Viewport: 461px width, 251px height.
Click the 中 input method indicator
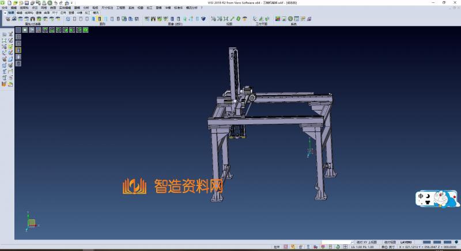click(x=422, y=196)
